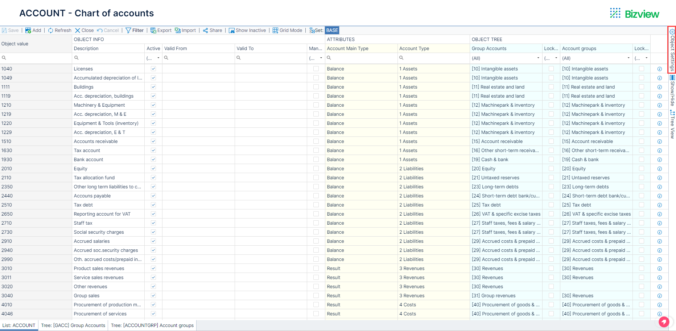Open the Filter tool
The height and width of the screenshot is (331, 676).
(135, 30)
